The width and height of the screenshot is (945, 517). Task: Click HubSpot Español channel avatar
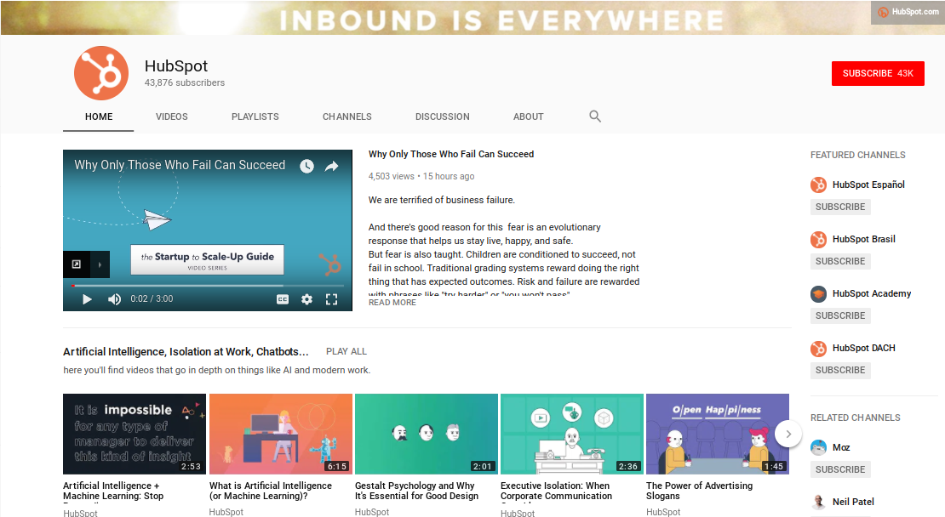[818, 185]
